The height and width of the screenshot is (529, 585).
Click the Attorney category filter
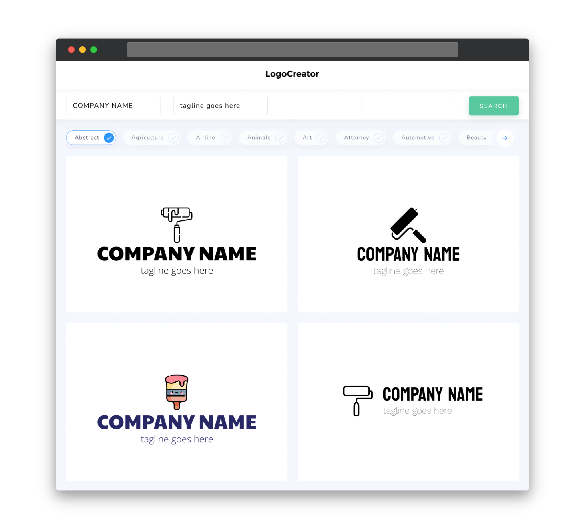(x=362, y=138)
